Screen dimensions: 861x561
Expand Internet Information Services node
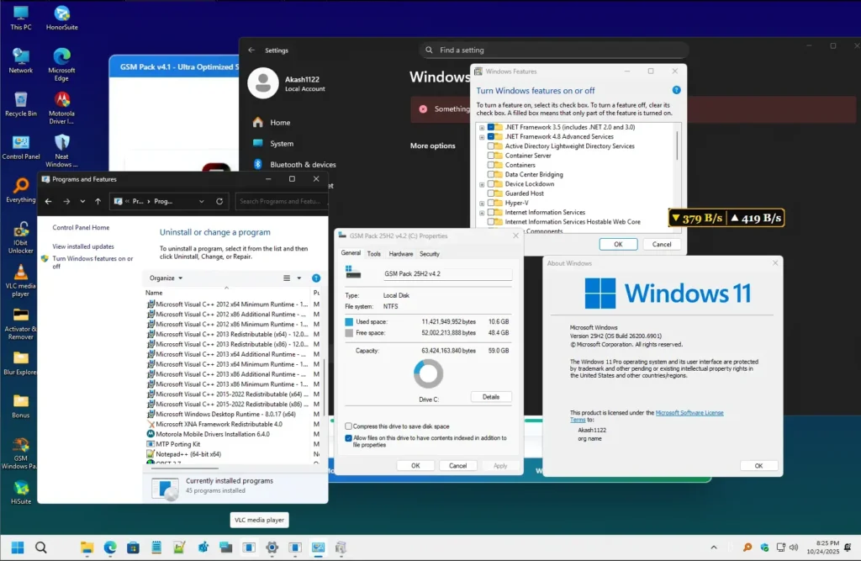pos(481,213)
